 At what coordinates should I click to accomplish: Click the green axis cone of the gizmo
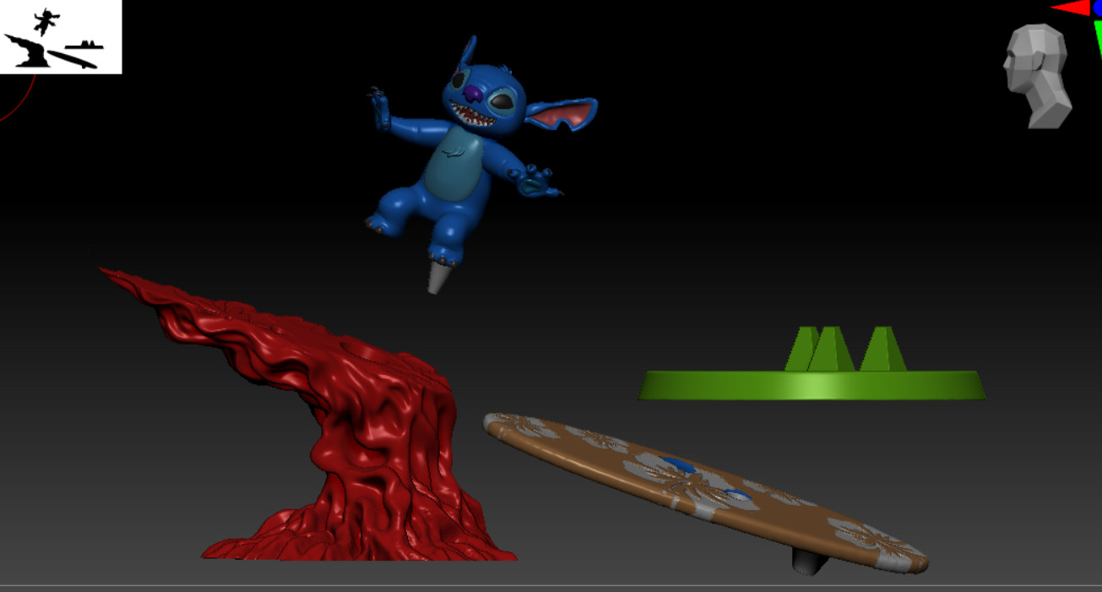[x=1098, y=38]
